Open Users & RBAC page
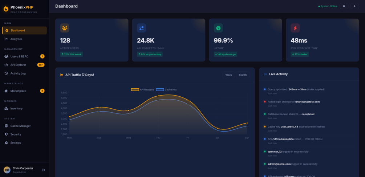 24,56
